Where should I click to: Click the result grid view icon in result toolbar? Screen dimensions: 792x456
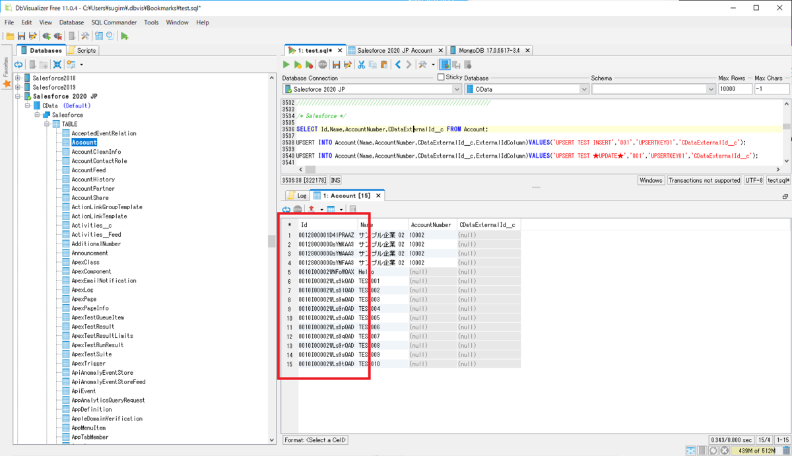pos(331,209)
